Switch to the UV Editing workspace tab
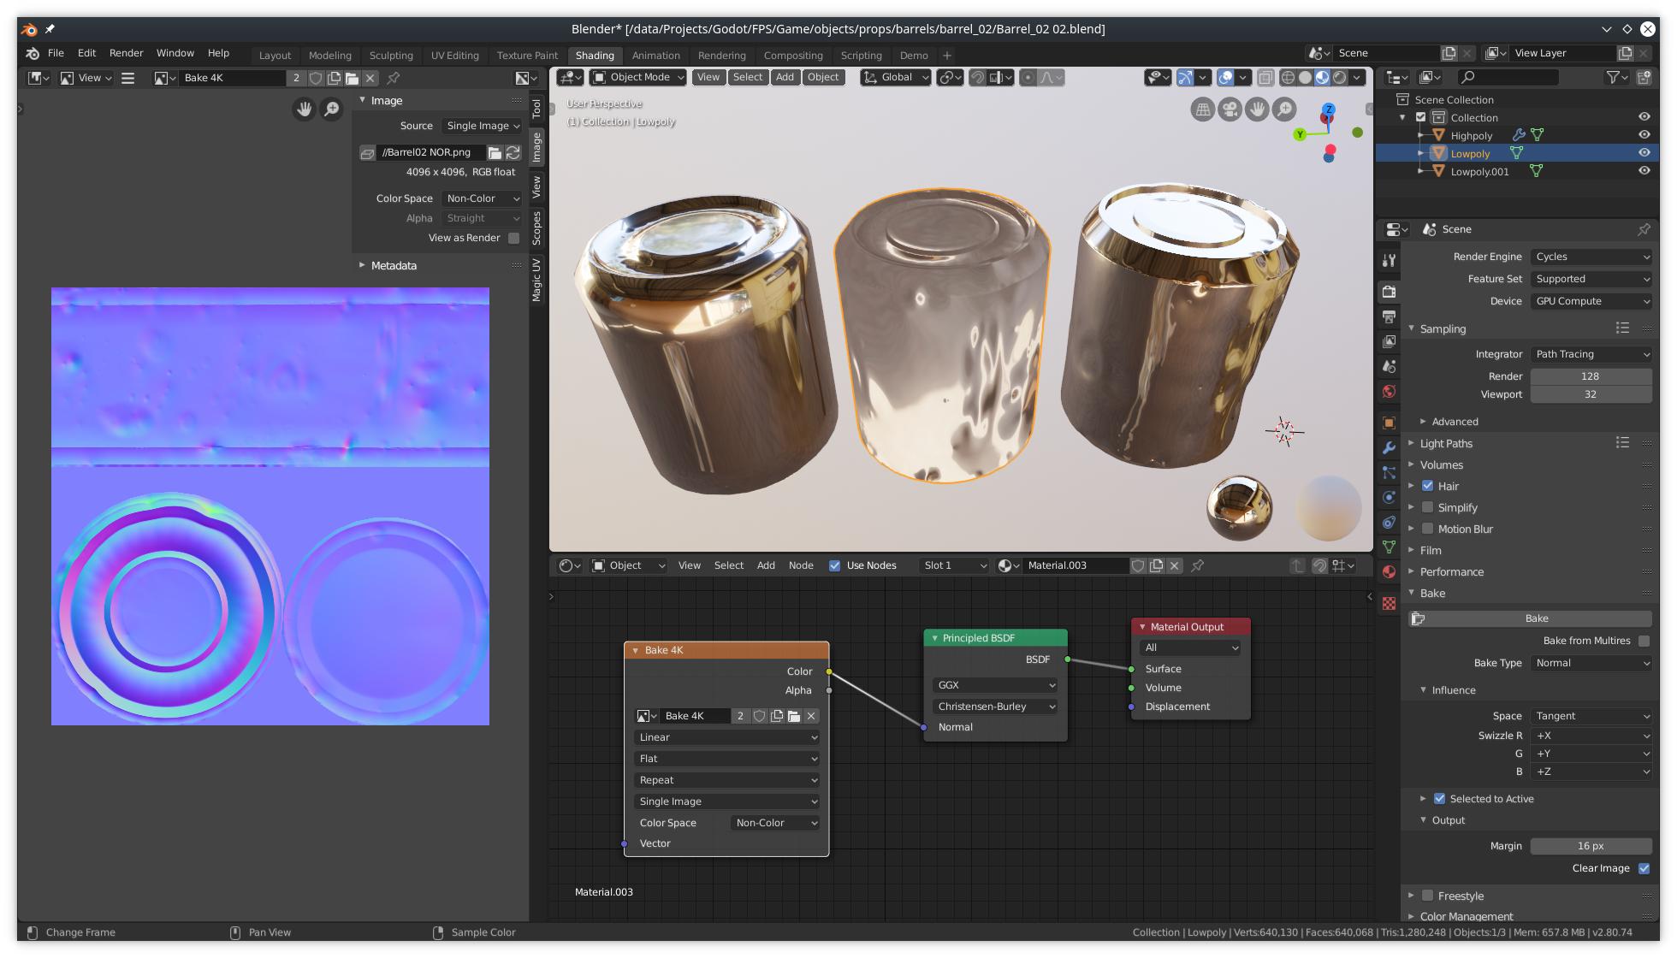This screenshot has width=1677, height=958. (455, 56)
